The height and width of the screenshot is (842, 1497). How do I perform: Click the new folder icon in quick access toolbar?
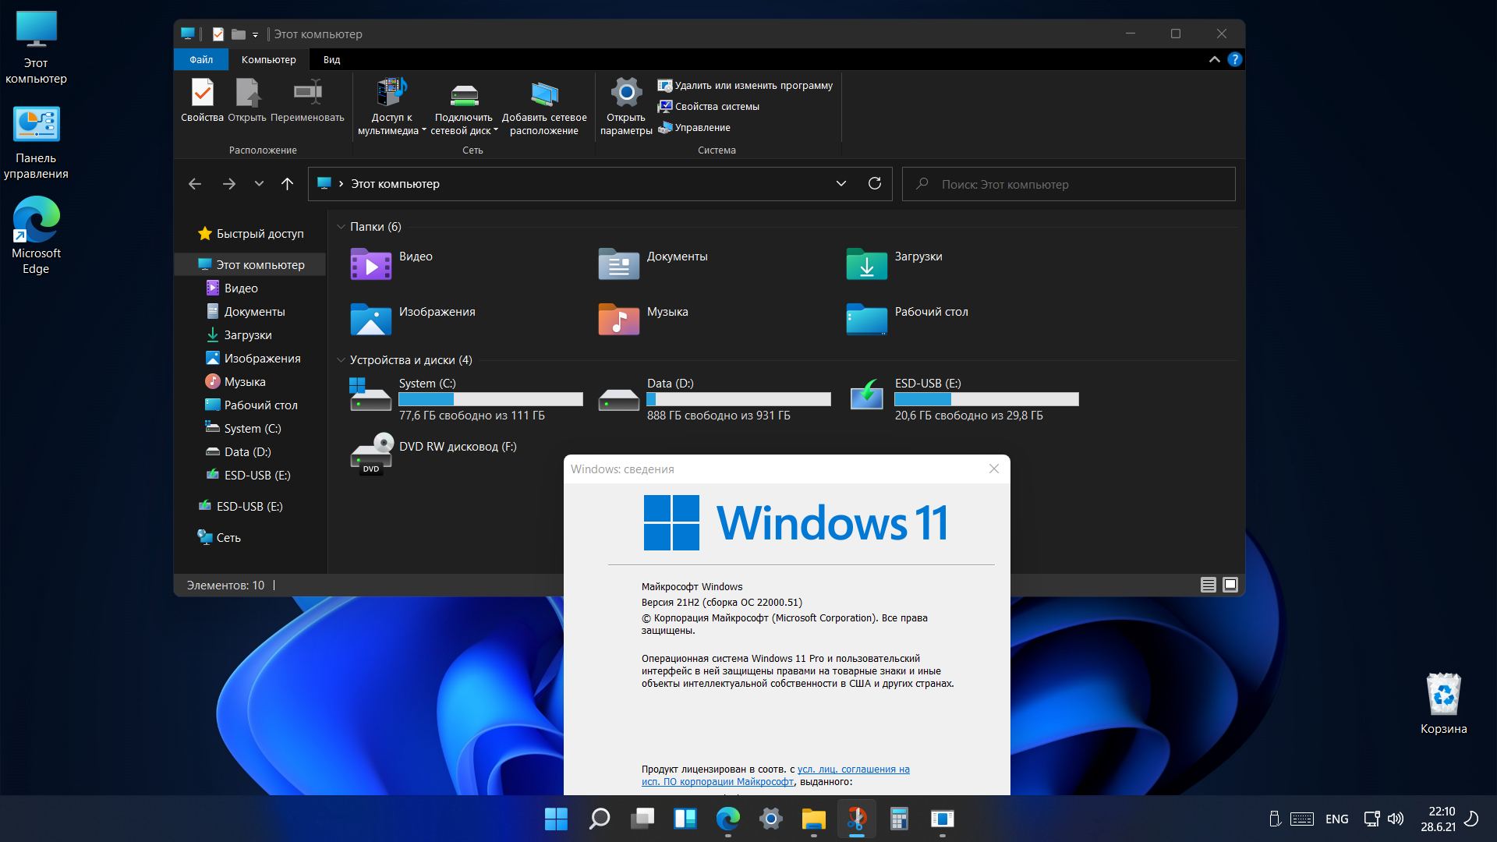239,34
